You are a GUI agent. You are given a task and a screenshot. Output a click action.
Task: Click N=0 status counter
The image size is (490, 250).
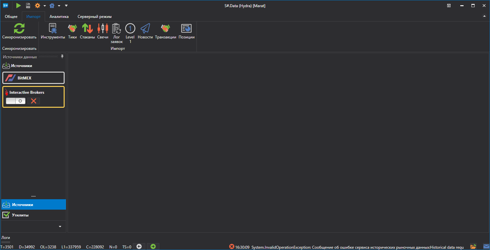[x=113, y=247]
